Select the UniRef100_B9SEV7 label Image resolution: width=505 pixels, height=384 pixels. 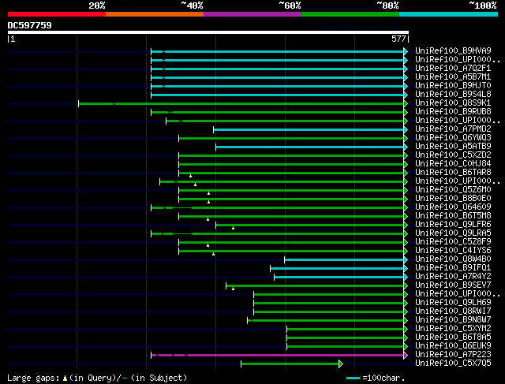pyautogui.click(x=453, y=285)
